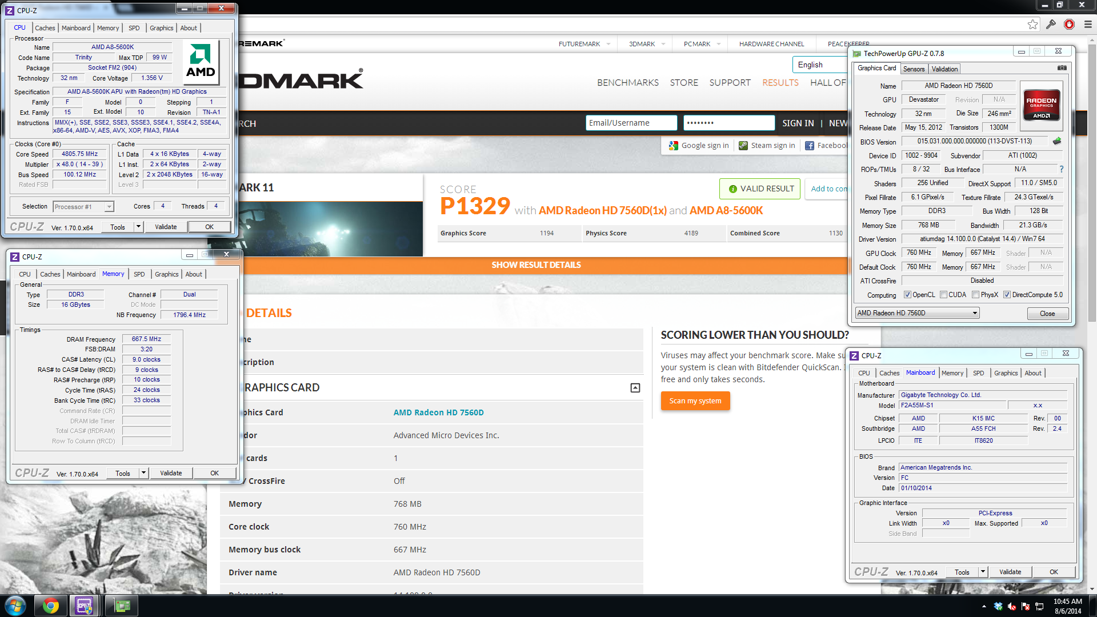Toggle the OpenCL checkbox in GPU-Z
The image size is (1097, 617).
[x=907, y=295]
